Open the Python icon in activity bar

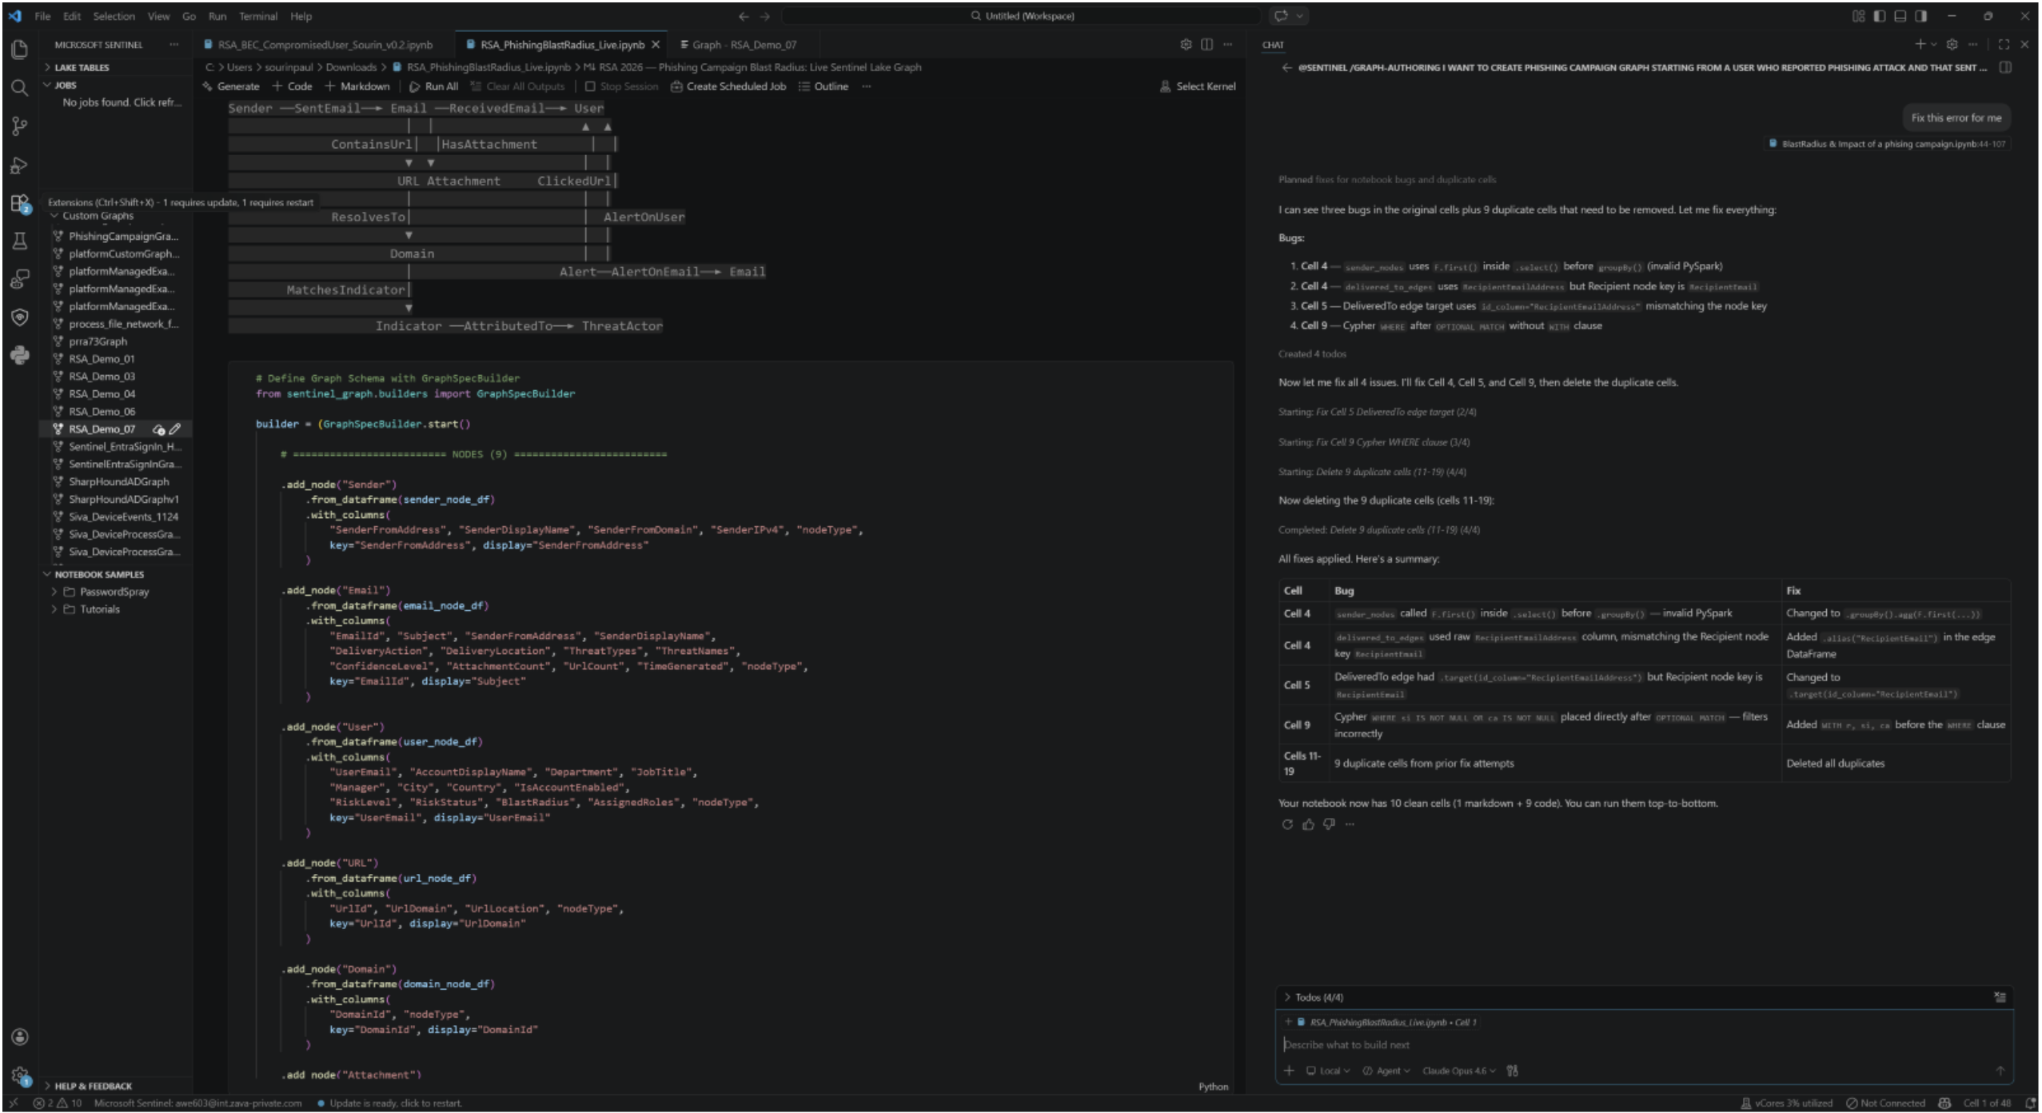(x=20, y=355)
